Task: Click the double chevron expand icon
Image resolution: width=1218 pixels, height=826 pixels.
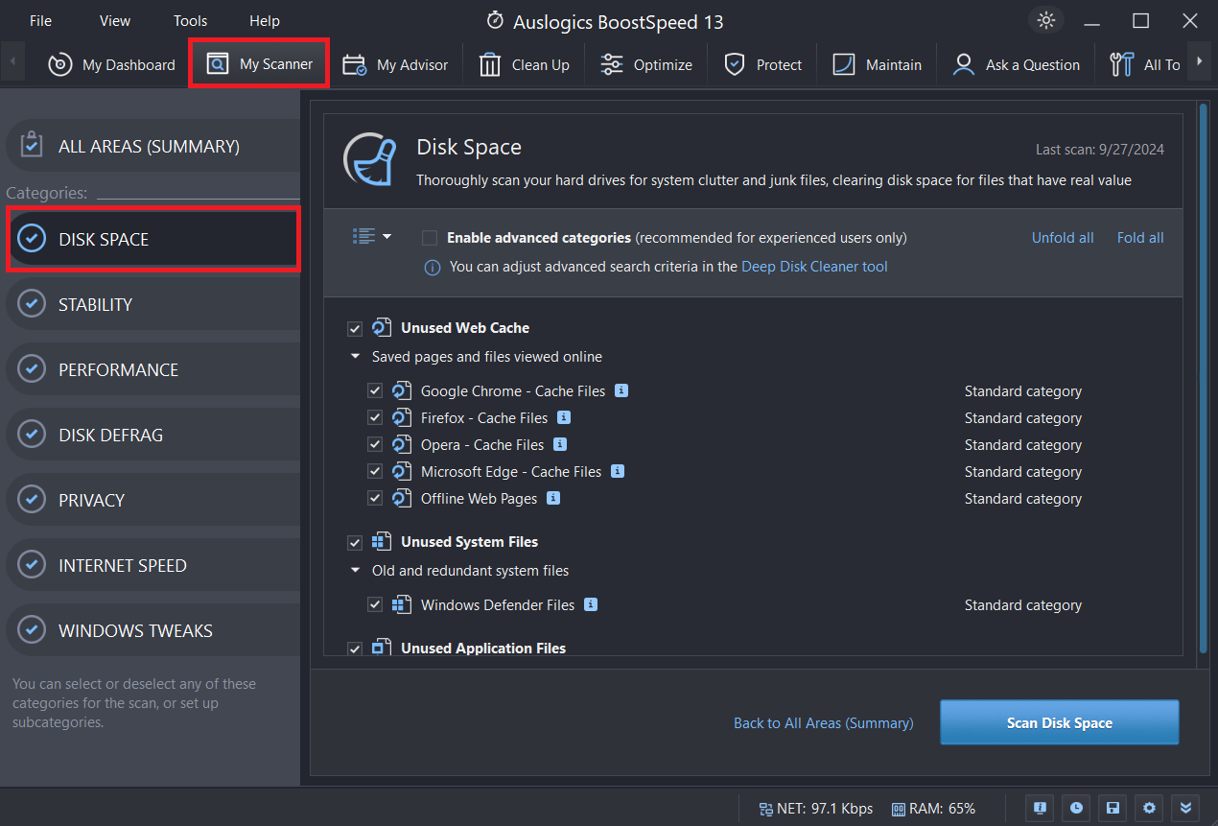Action: pyautogui.click(x=1185, y=808)
